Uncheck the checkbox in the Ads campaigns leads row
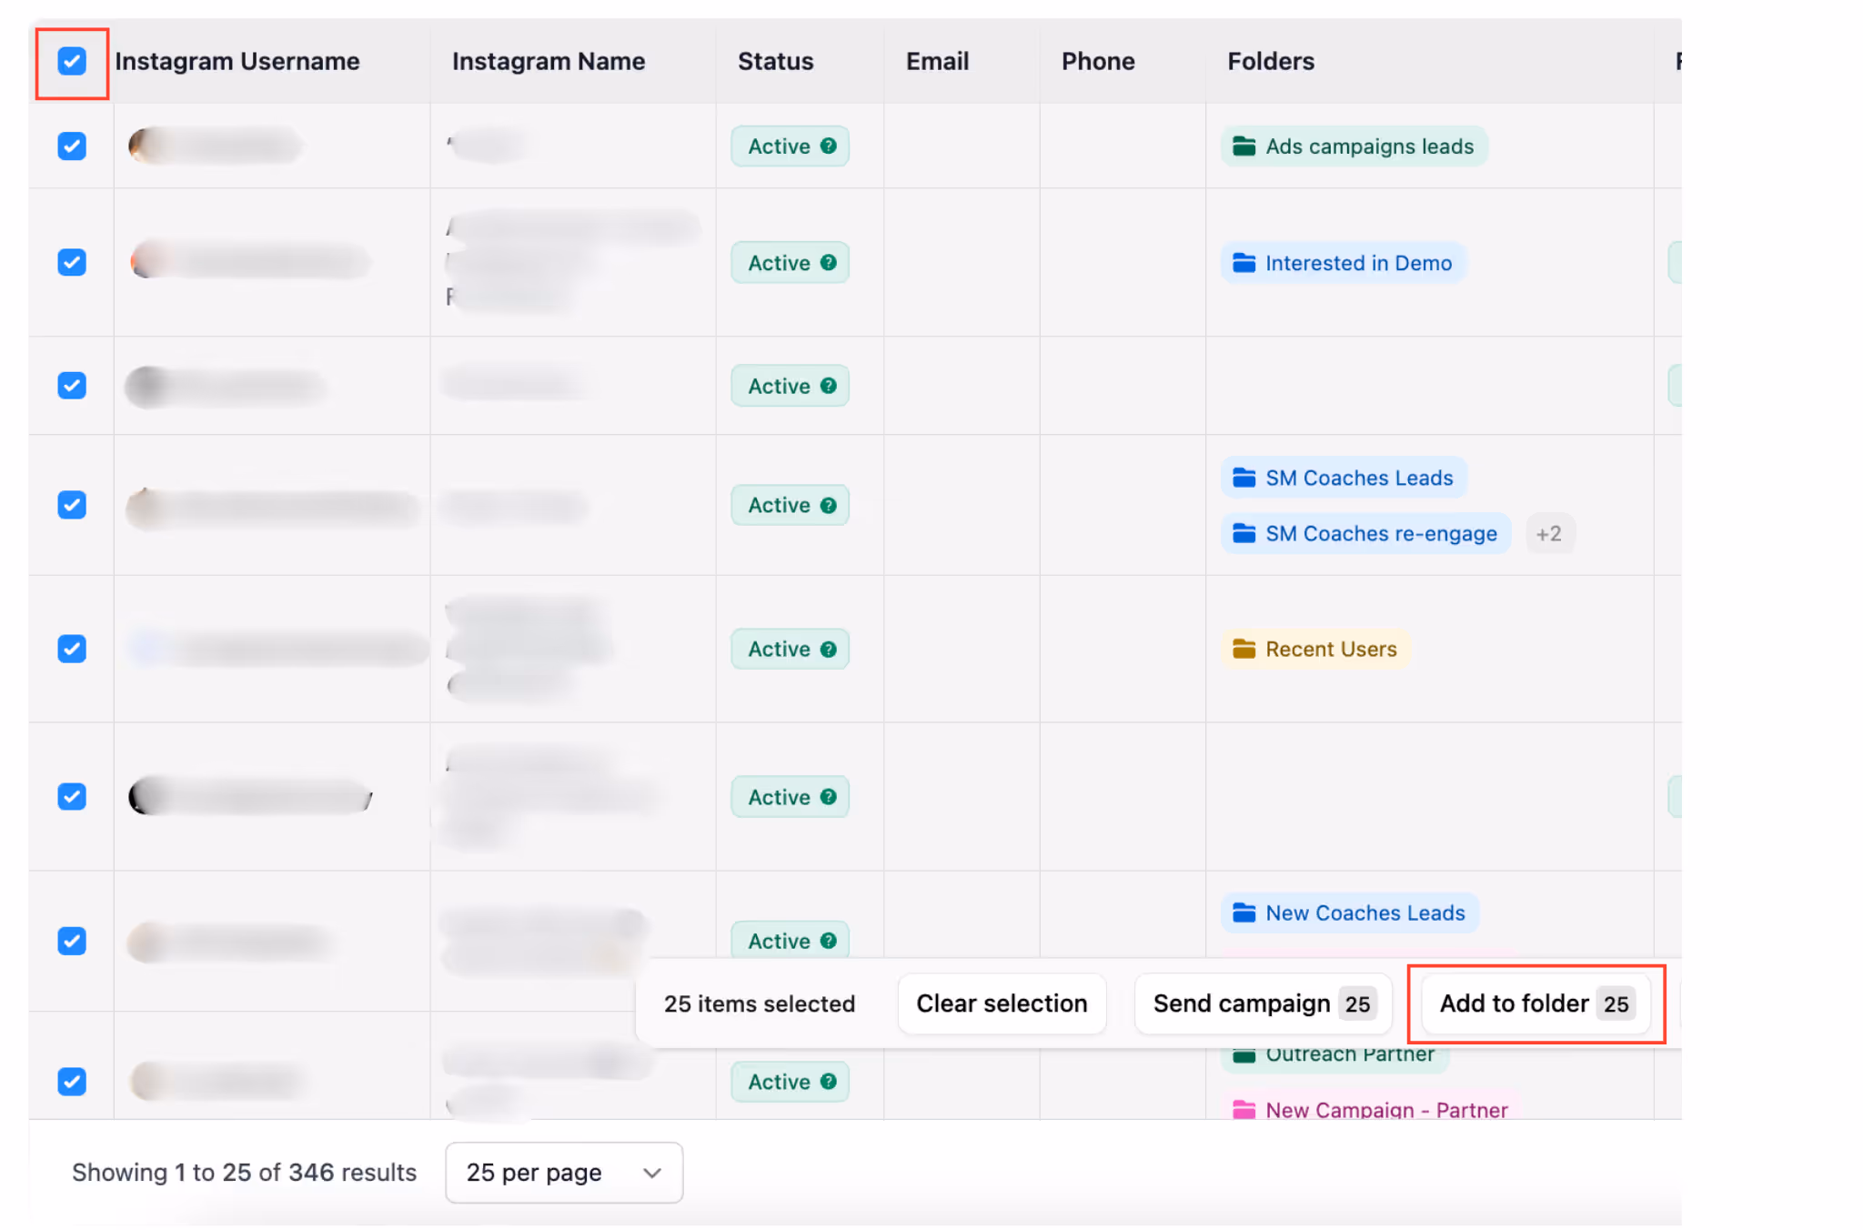The width and height of the screenshot is (1863, 1230). tap(72, 146)
